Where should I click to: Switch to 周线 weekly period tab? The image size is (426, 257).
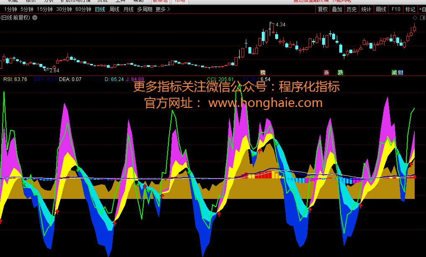tap(114, 9)
